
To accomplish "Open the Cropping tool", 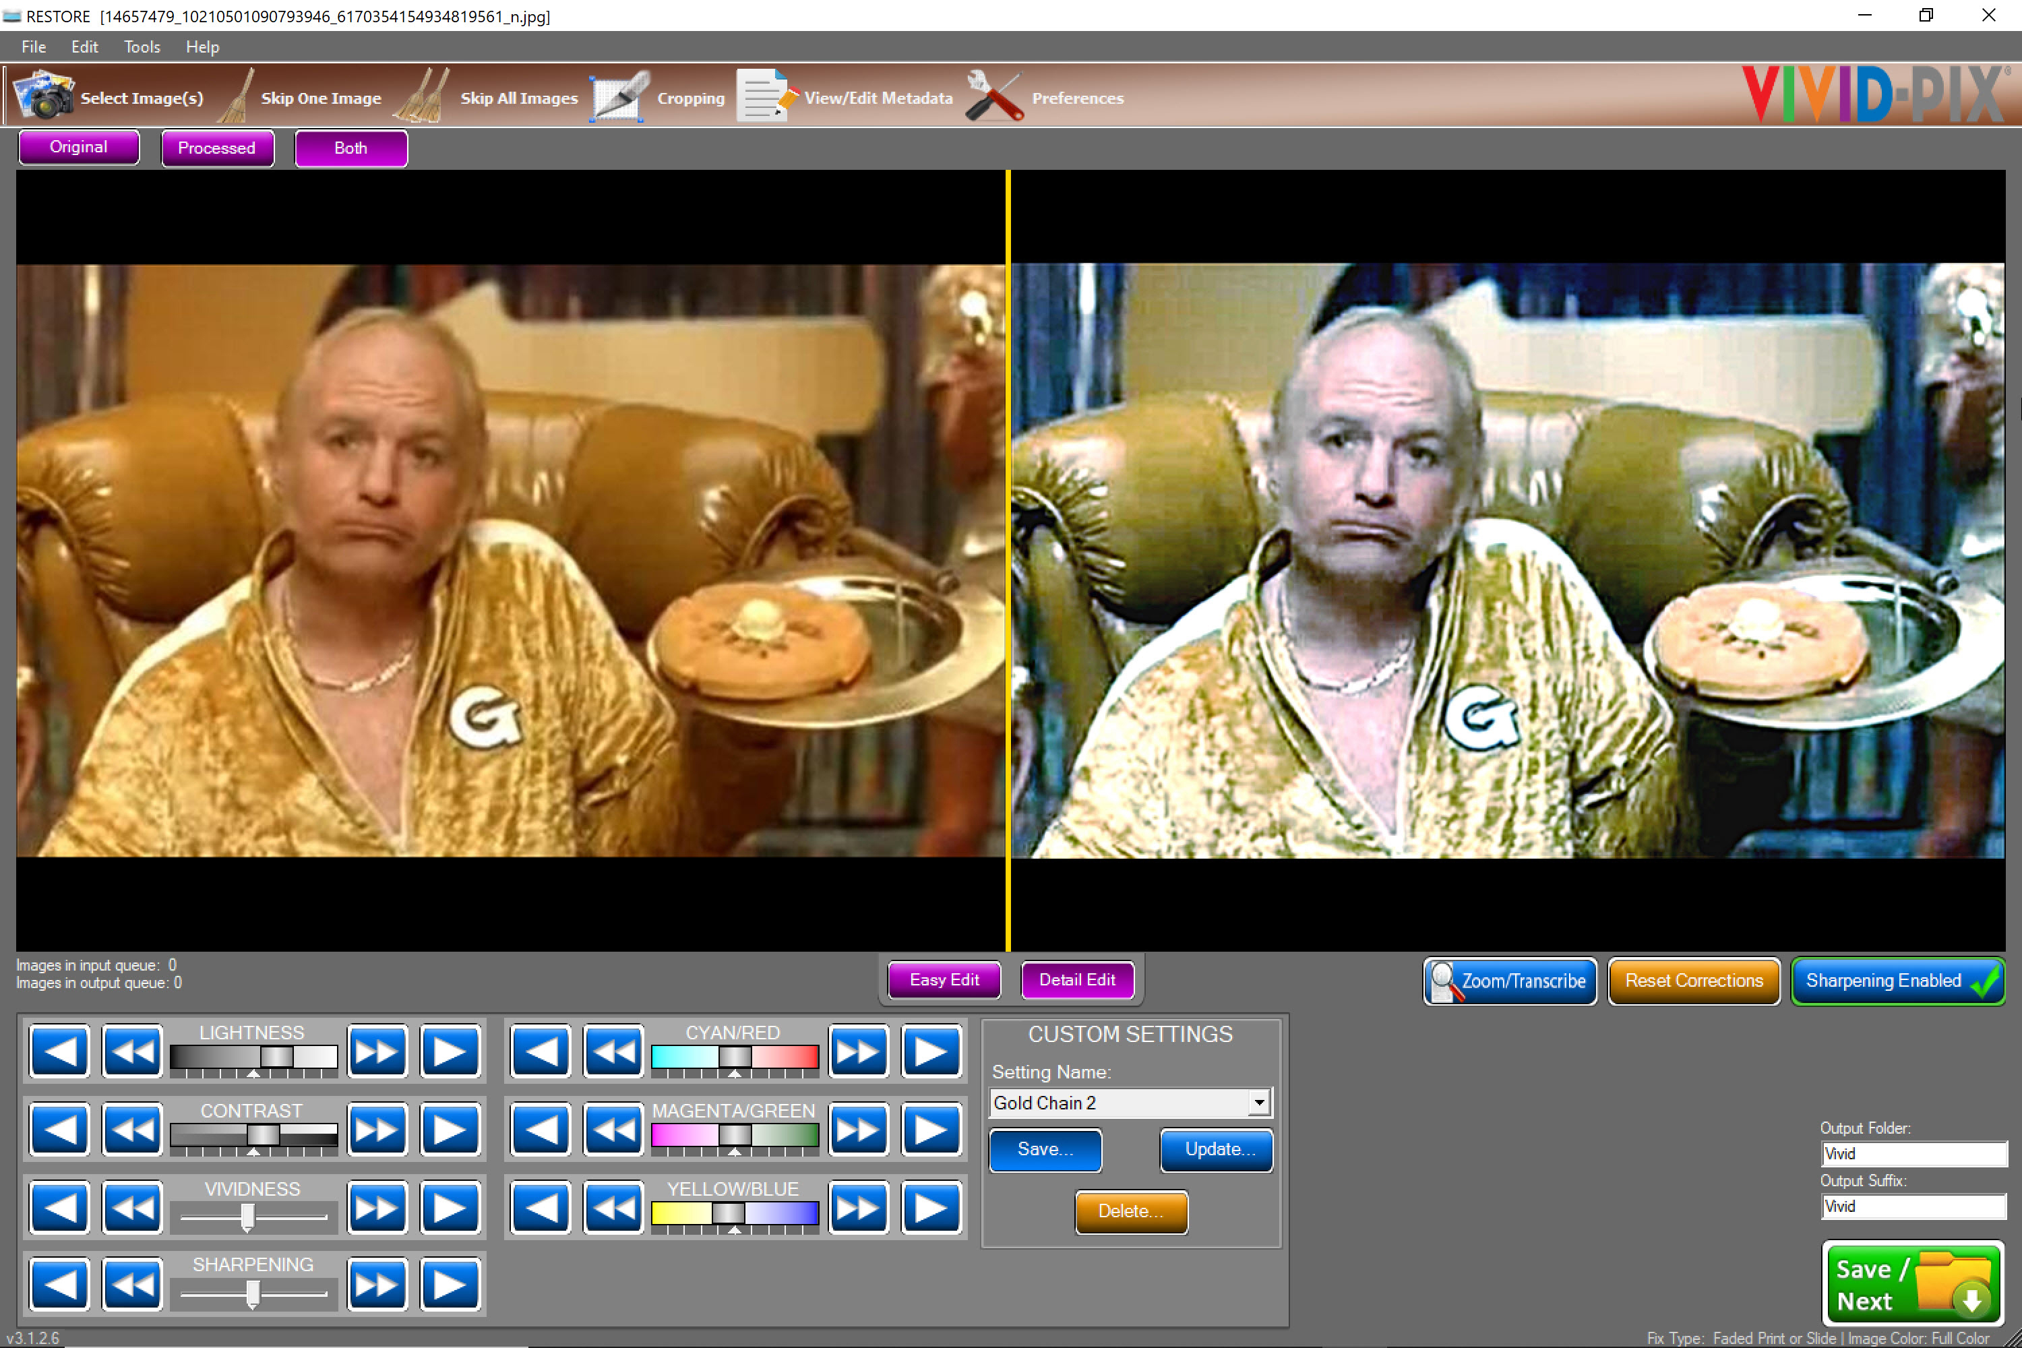I will click(619, 96).
